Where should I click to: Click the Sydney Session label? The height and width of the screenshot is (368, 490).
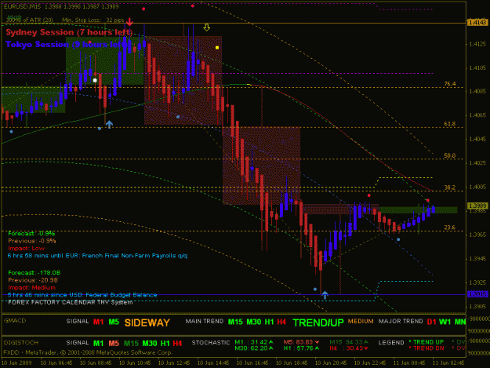point(69,32)
